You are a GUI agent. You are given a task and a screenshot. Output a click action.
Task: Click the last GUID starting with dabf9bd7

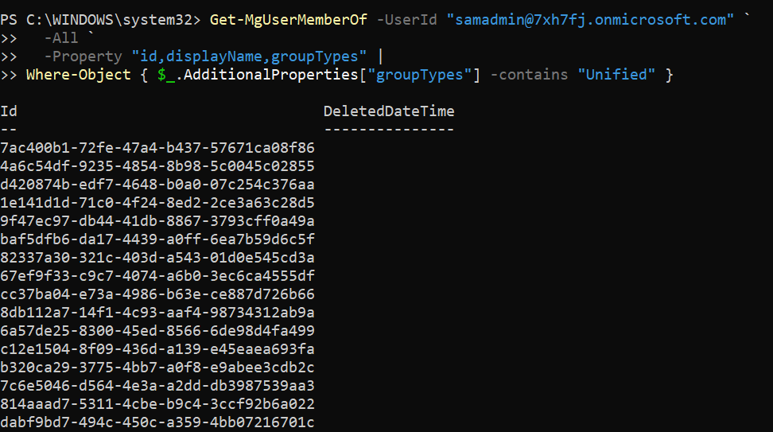pos(157,422)
